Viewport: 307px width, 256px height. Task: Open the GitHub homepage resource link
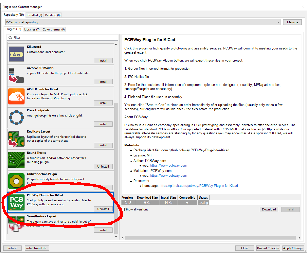pos(199,186)
